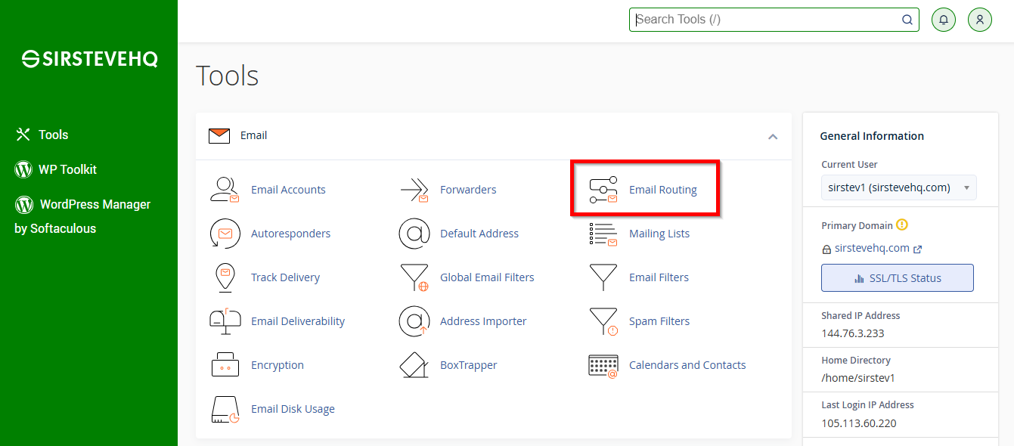Viewport: 1014px width, 446px height.
Task: Click the Address Importer icon
Action: [414, 321]
